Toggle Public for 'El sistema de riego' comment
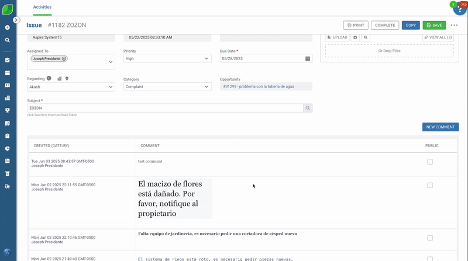The image size is (468, 261). (x=430, y=259)
